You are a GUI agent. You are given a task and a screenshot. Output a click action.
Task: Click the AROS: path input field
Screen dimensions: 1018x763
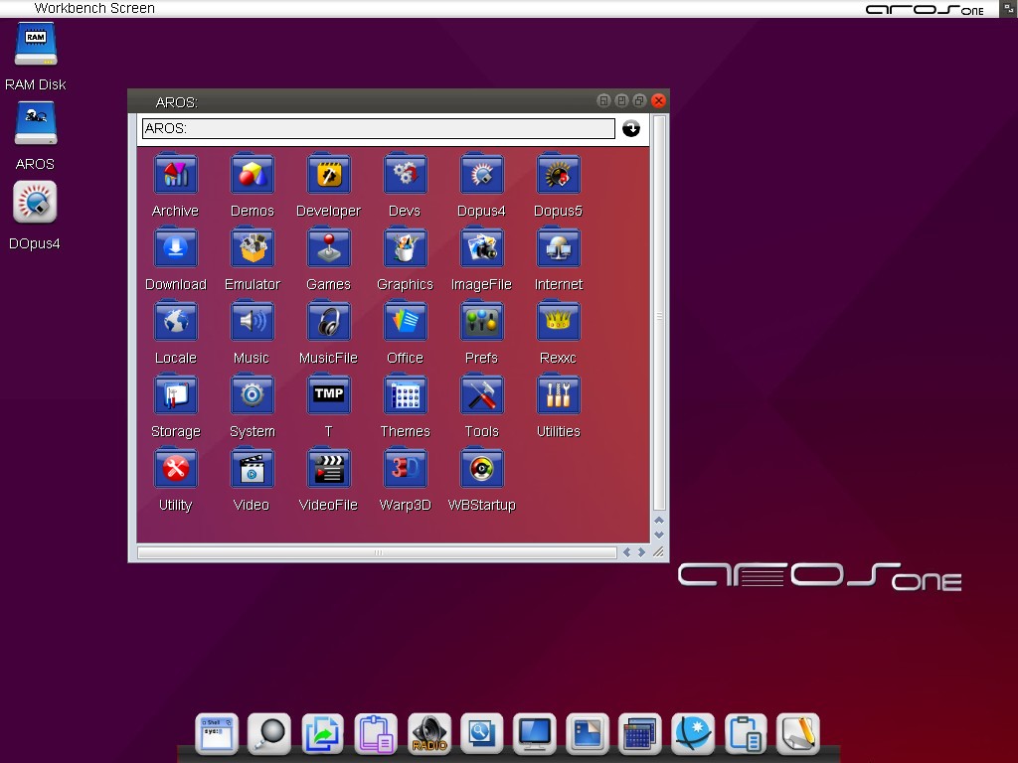(378, 129)
